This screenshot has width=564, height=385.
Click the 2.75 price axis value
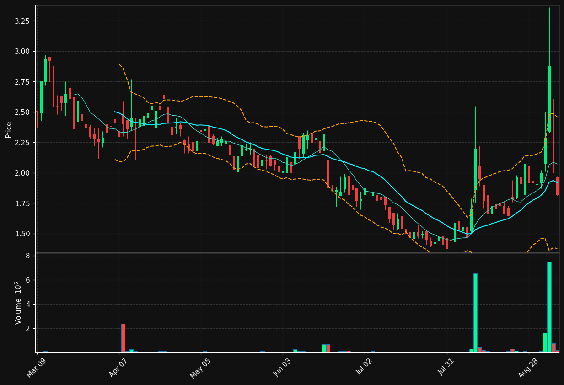coord(22,82)
